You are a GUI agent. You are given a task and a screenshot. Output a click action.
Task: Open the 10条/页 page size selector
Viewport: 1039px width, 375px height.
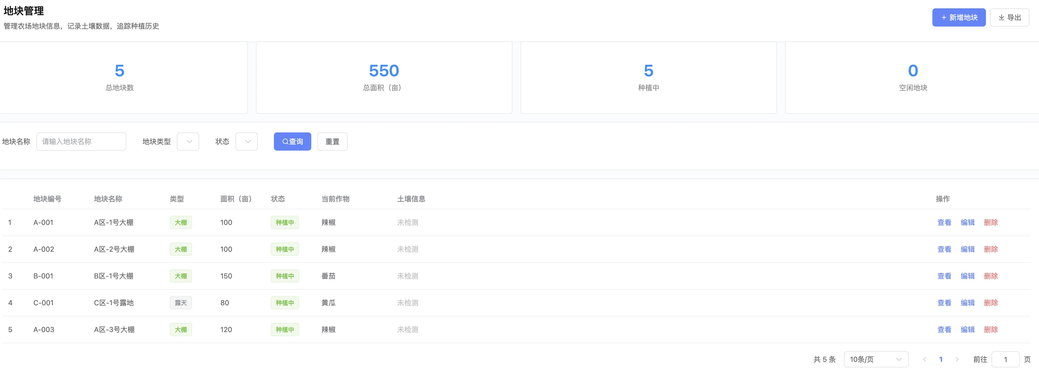[876, 359]
